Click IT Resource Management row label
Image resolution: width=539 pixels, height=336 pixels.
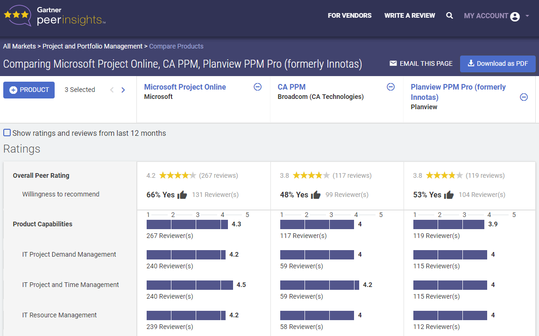click(59, 315)
